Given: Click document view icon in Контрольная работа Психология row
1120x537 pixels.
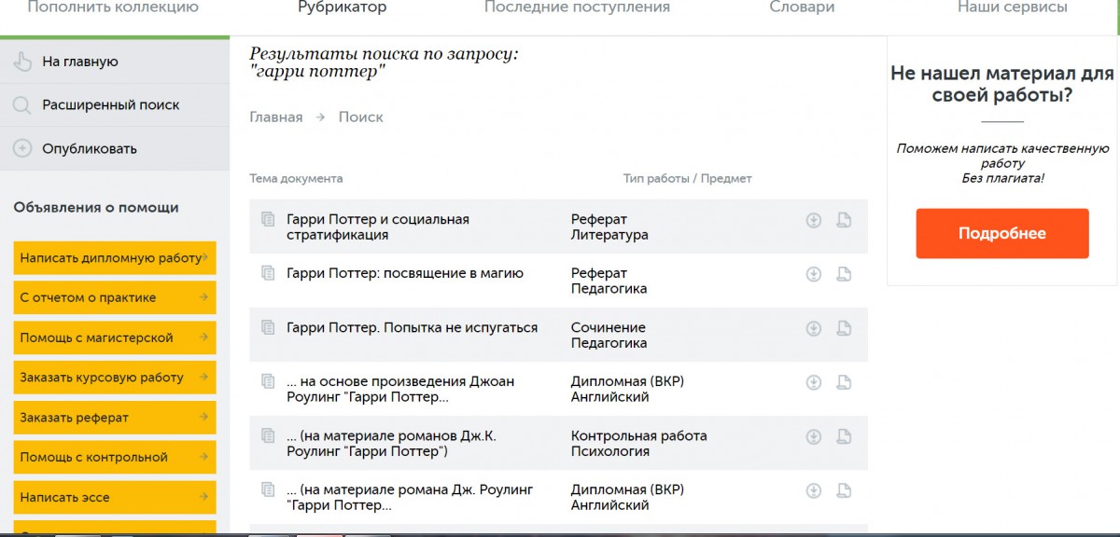Looking at the screenshot, I should (844, 436).
